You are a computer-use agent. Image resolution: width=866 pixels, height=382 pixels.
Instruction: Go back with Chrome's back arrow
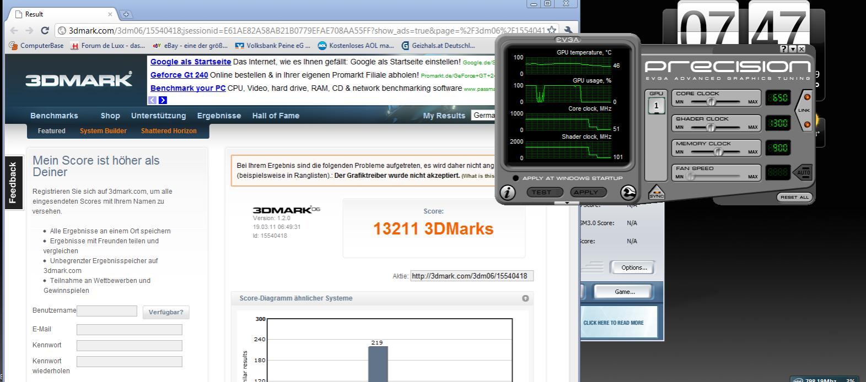(14, 31)
